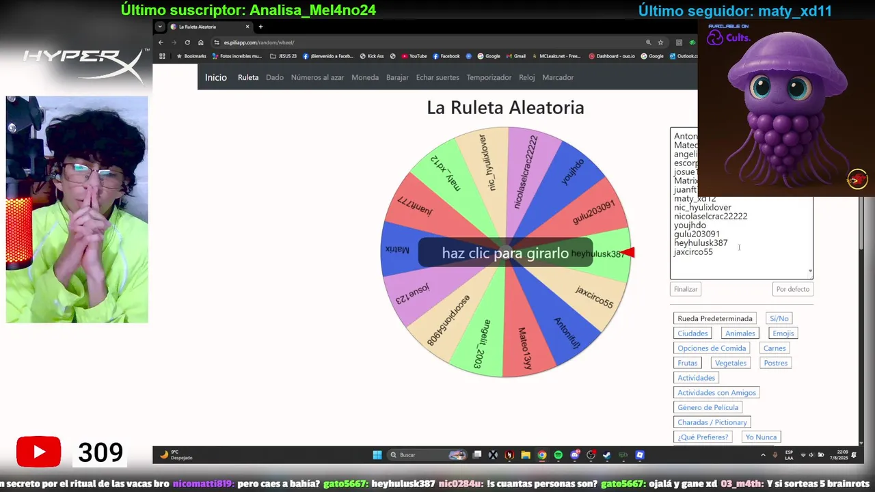
Task: Choose the Vegetales preset
Action: tap(731, 363)
